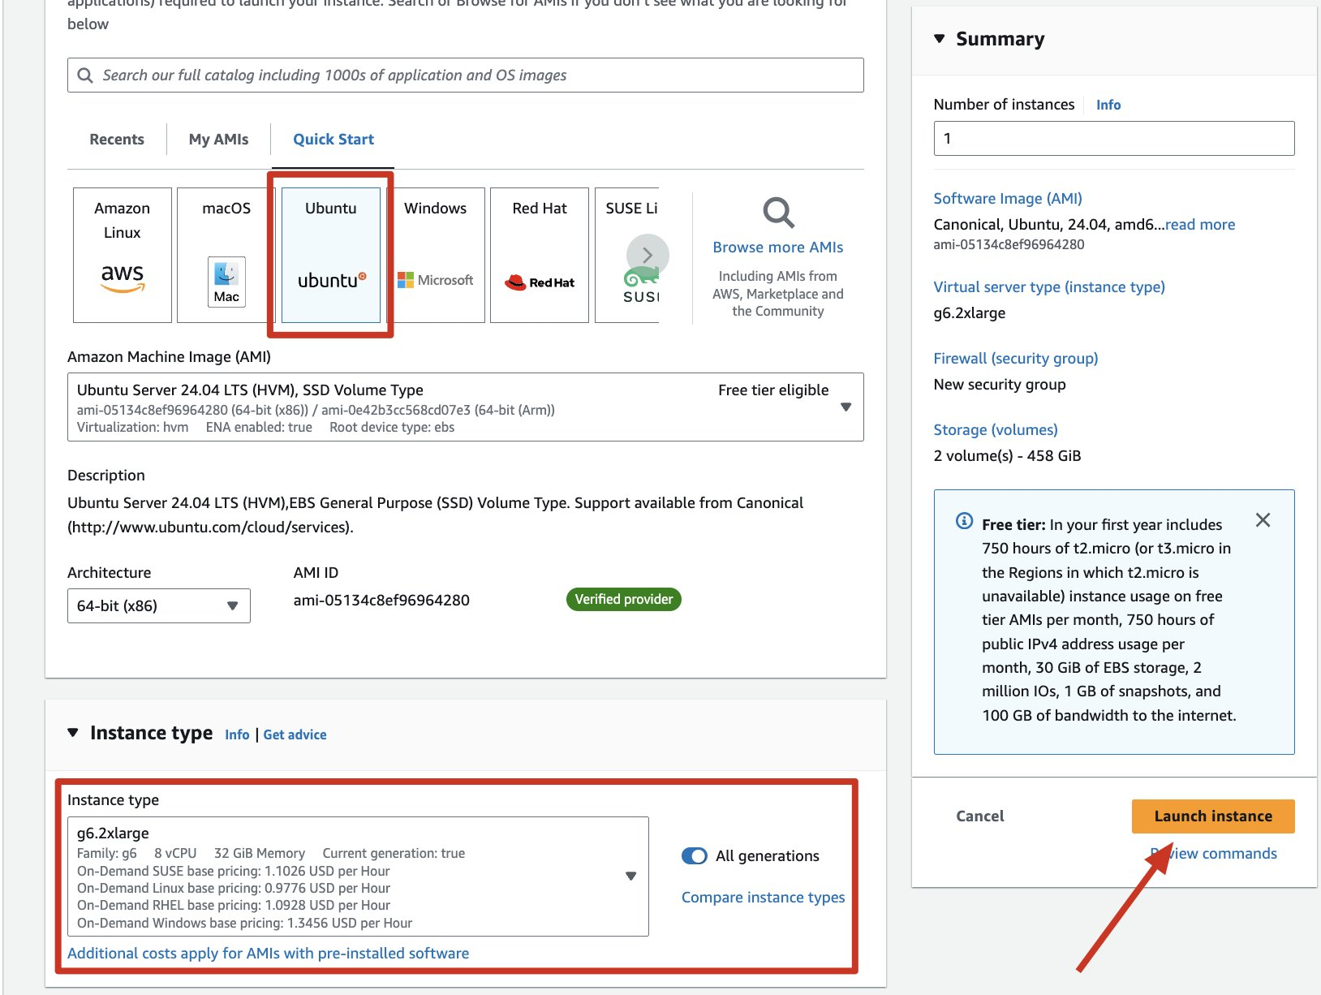The image size is (1321, 995).
Task: Open the Software Image (AMI) summary link
Action: (x=1008, y=199)
